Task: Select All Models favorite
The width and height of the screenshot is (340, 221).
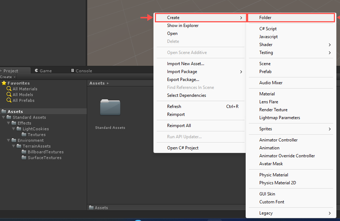Action: 23,95
